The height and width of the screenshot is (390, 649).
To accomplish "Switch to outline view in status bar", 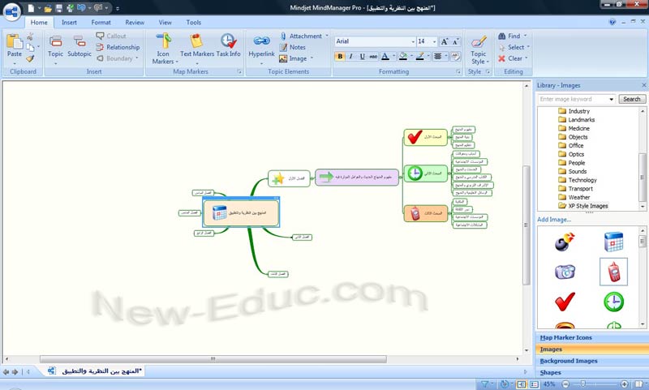I will [534, 384].
